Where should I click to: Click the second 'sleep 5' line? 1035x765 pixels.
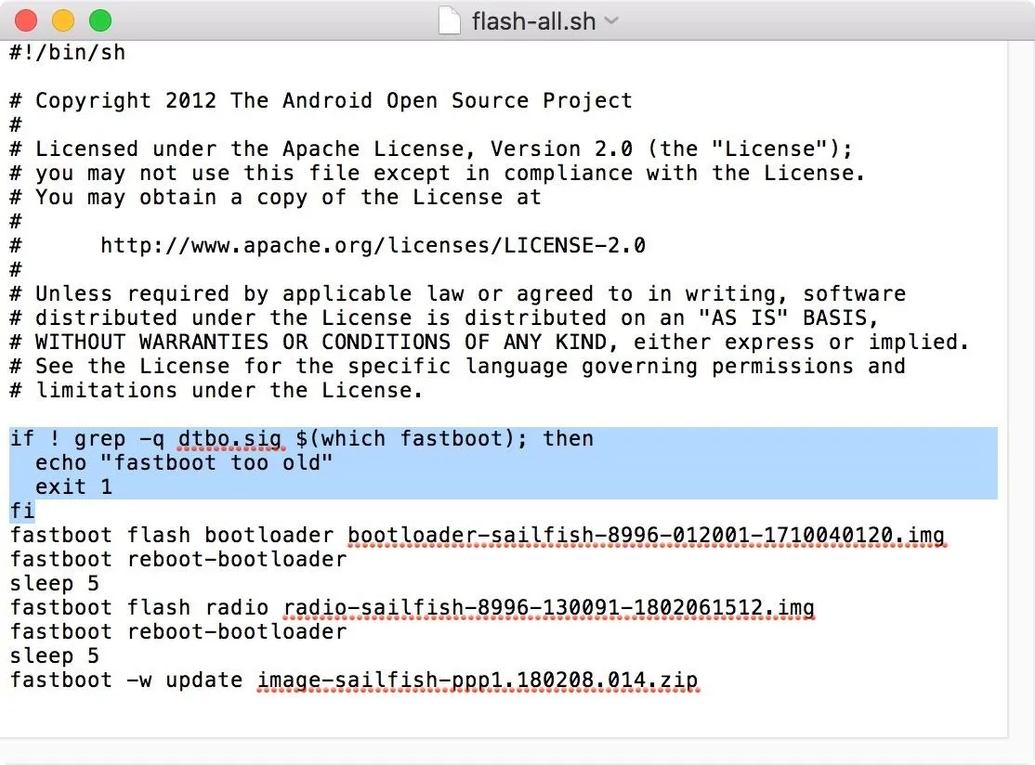(x=54, y=656)
